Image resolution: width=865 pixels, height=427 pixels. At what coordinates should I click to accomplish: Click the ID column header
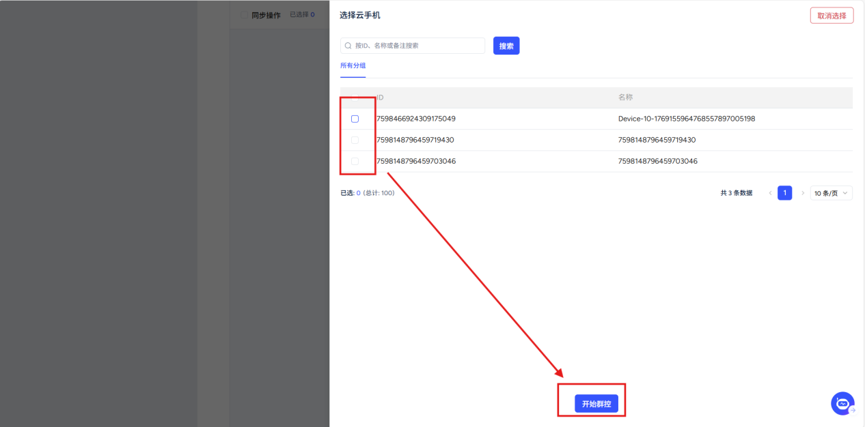(x=380, y=98)
